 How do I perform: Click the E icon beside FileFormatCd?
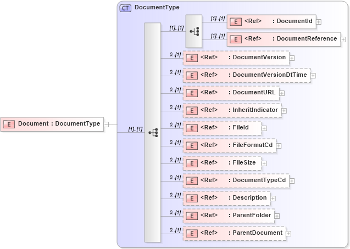coord(192,146)
